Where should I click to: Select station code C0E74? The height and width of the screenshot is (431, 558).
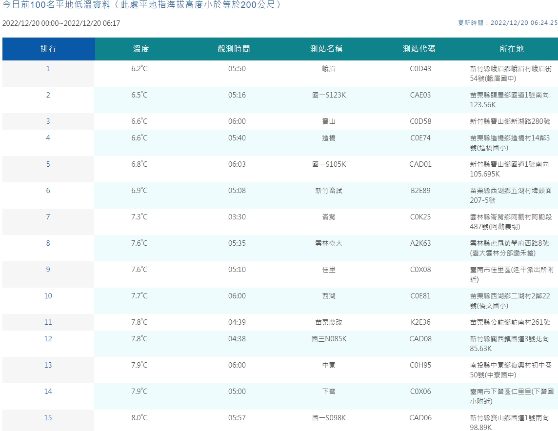[x=420, y=138]
